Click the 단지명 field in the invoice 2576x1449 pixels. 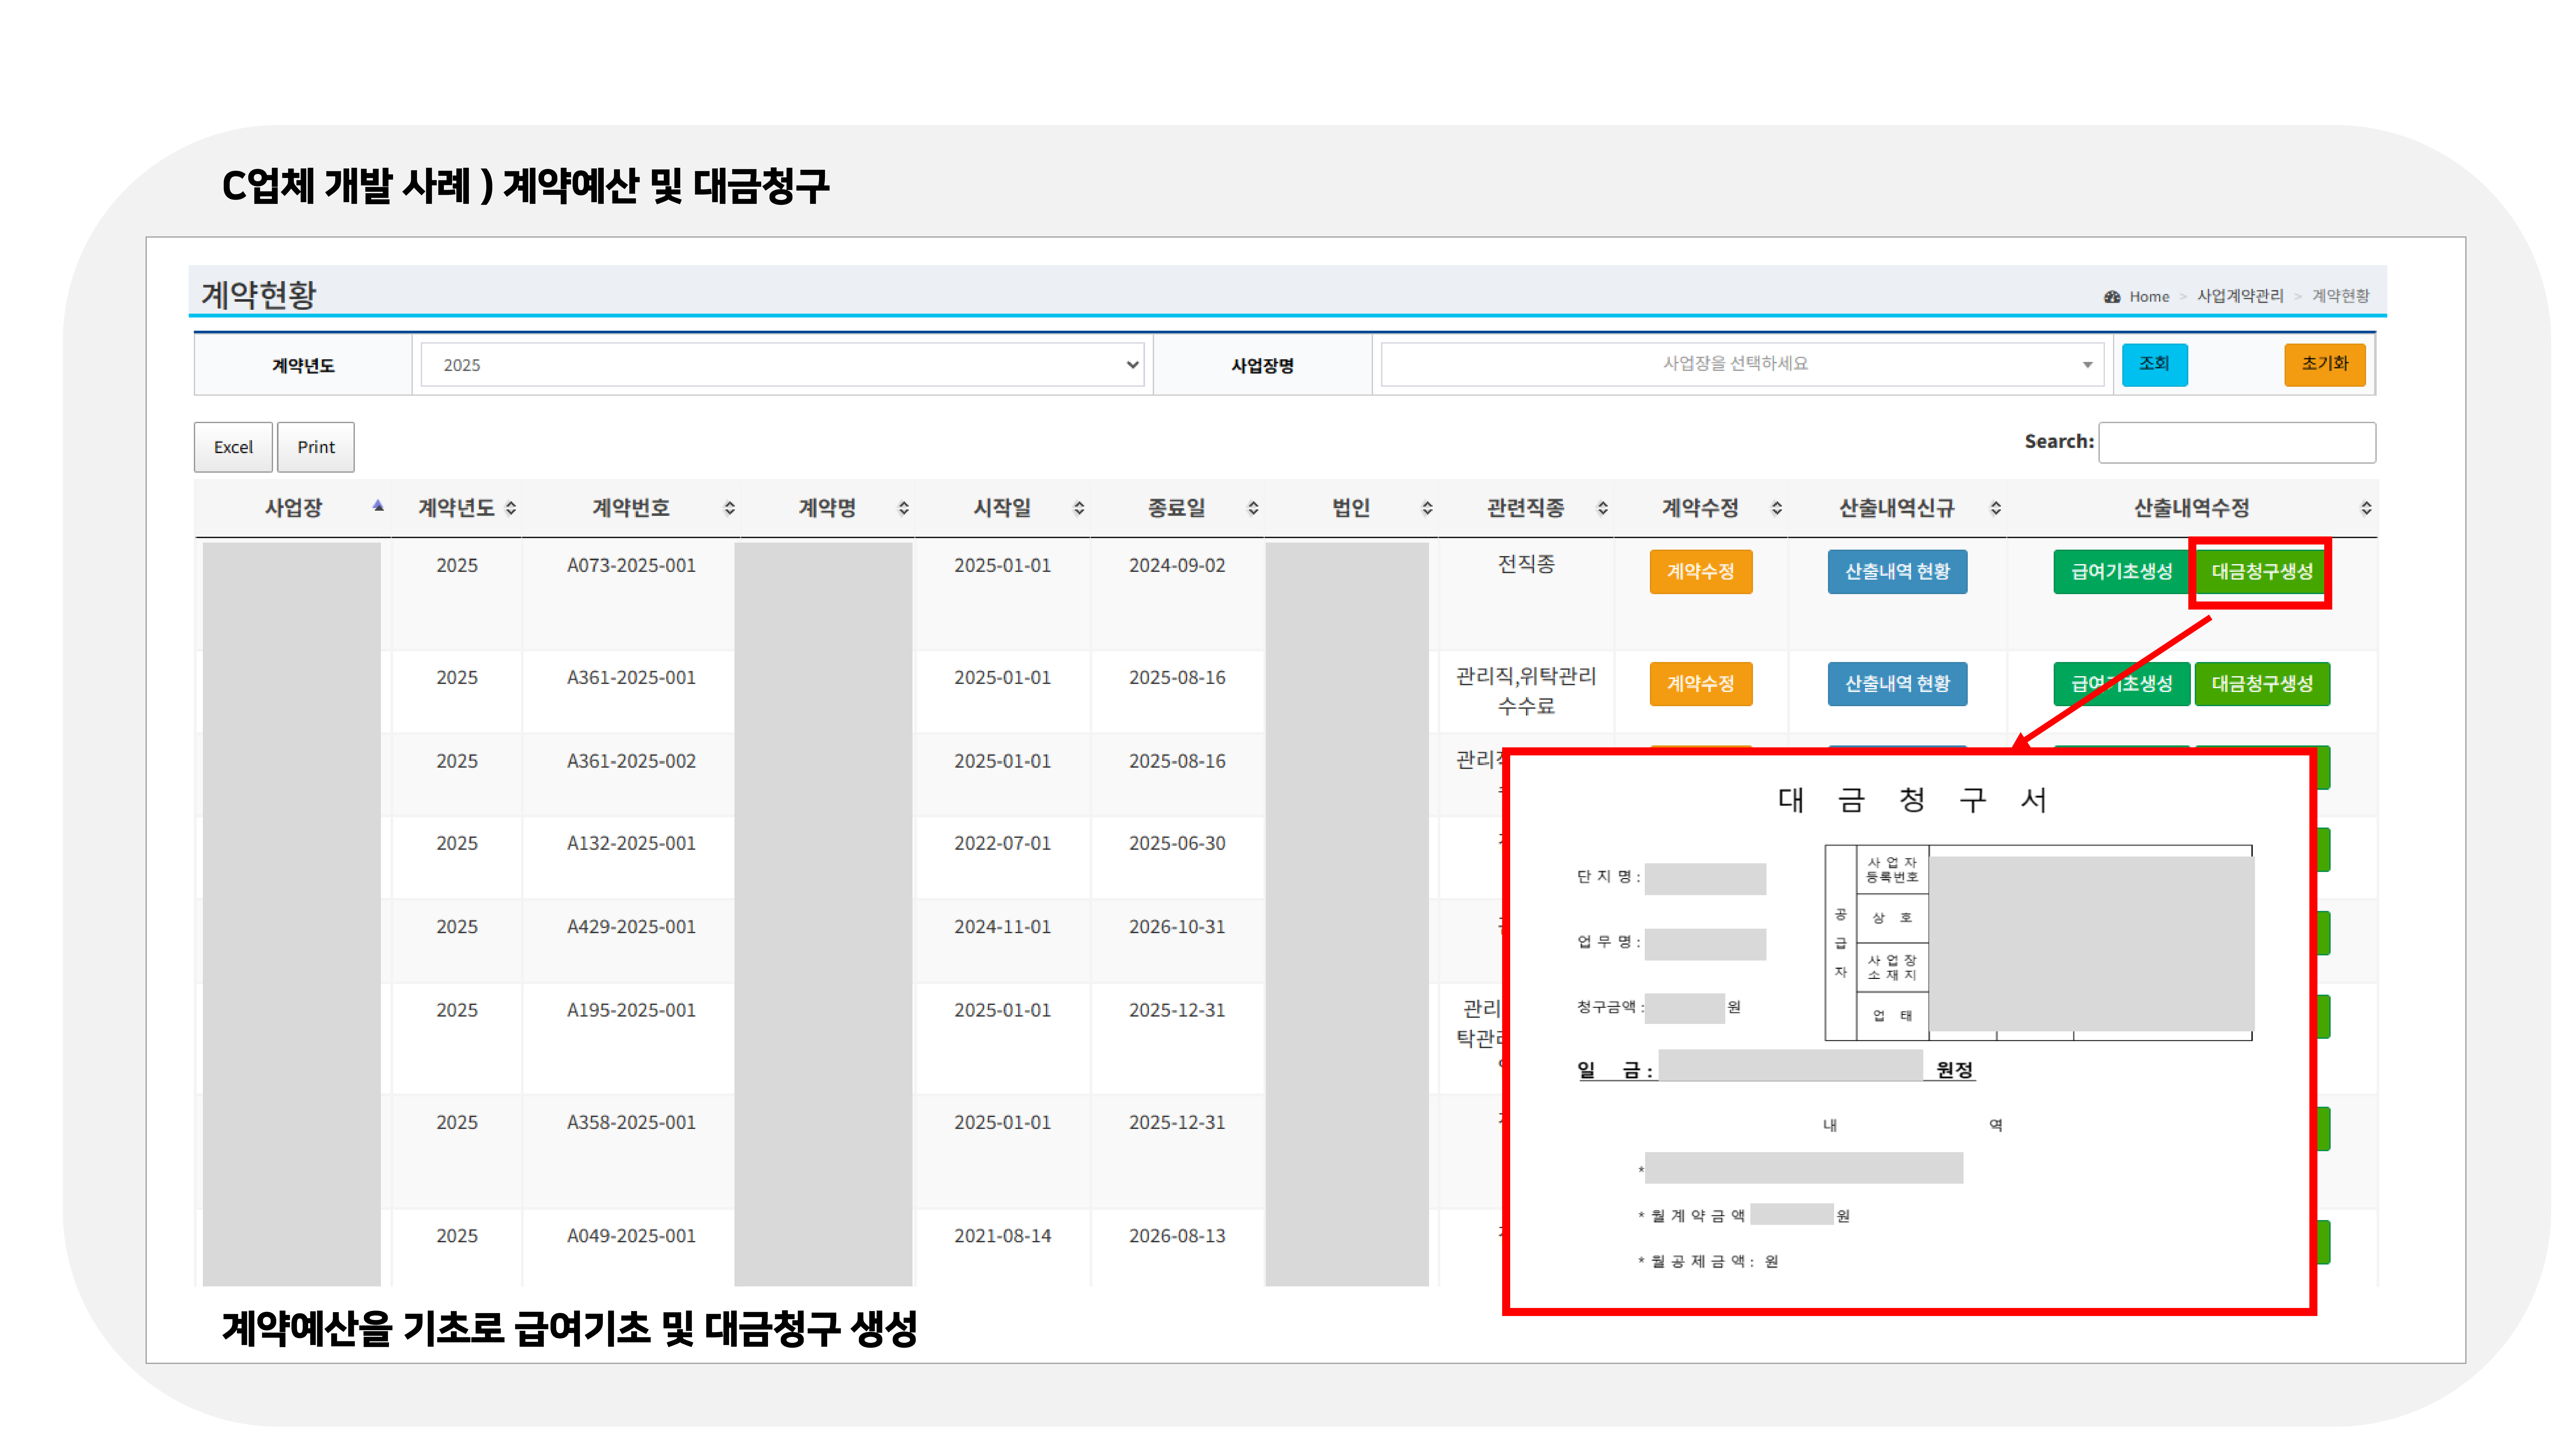pos(1705,879)
